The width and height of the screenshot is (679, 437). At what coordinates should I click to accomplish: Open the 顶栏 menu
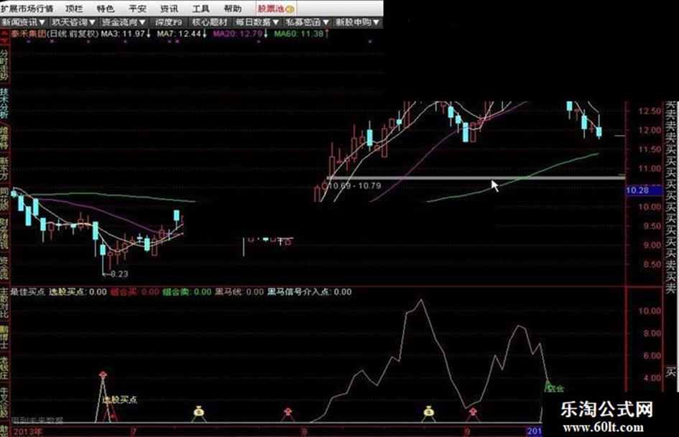[x=74, y=8]
